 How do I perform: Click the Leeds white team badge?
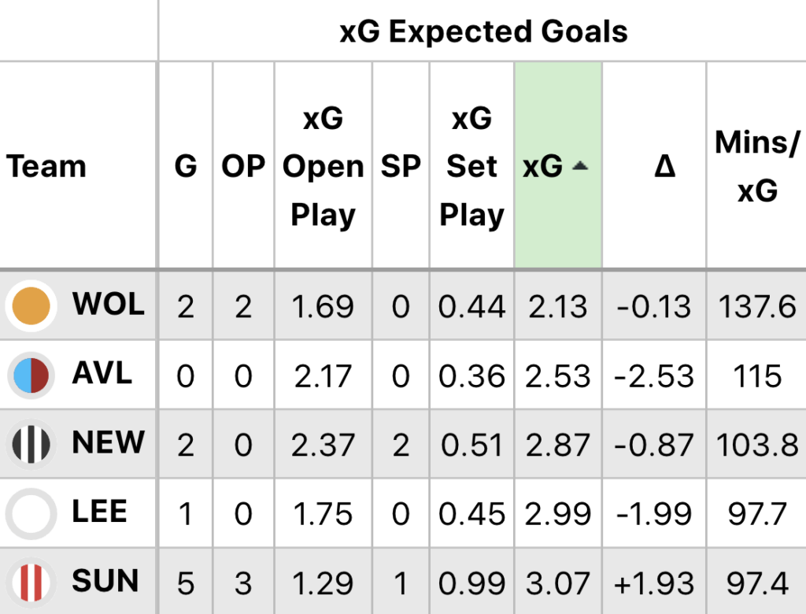coord(31,514)
